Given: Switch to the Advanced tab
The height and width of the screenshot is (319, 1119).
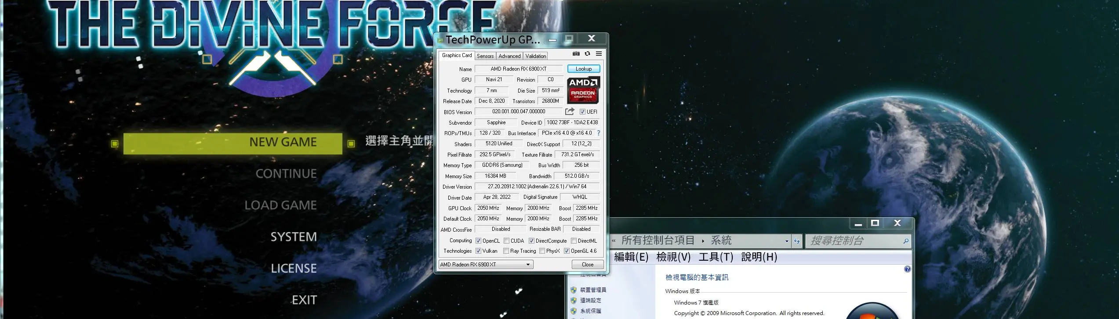Looking at the screenshot, I should click(x=509, y=56).
